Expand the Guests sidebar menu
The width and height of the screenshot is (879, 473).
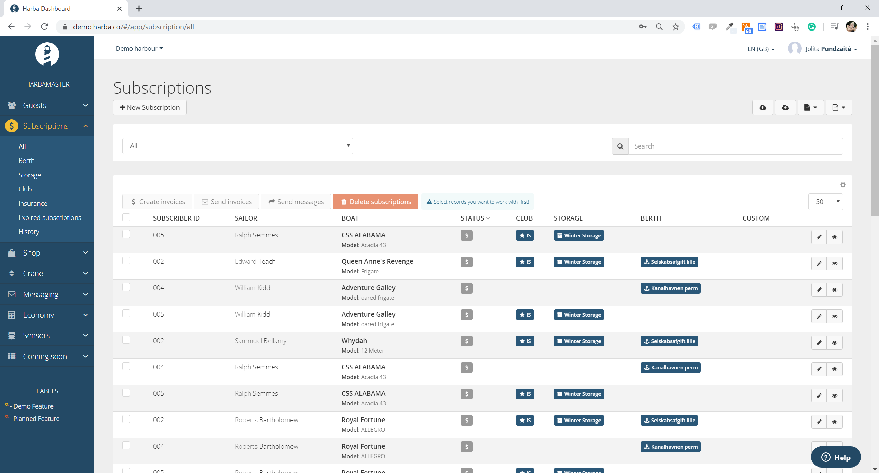pos(47,105)
